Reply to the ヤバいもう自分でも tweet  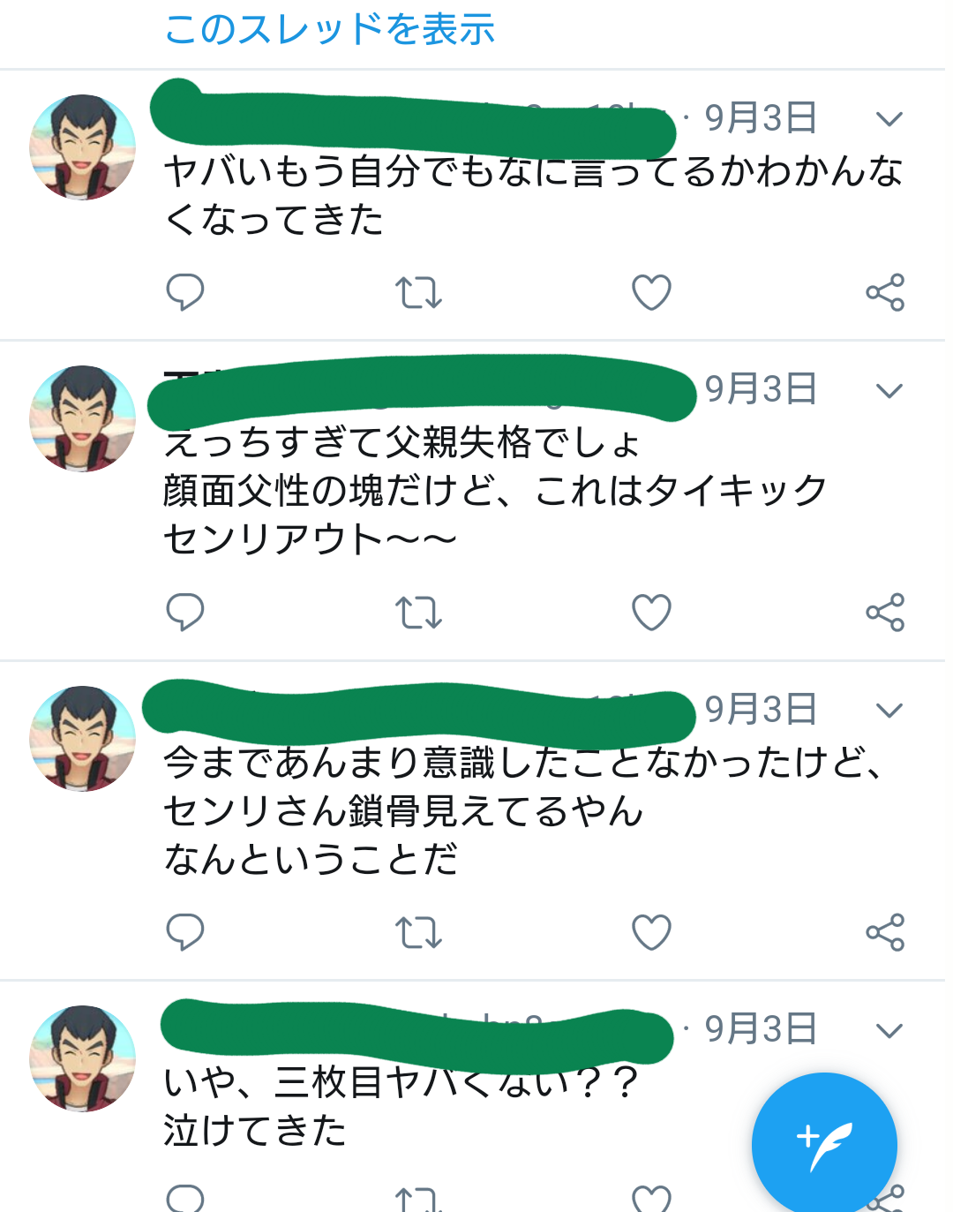click(x=185, y=292)
